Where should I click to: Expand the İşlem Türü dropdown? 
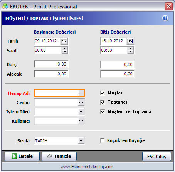click(81, 111)
